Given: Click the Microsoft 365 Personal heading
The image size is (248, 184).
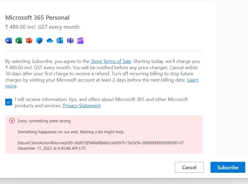Looking at the screenshot, I should click(x=37, y=18).
